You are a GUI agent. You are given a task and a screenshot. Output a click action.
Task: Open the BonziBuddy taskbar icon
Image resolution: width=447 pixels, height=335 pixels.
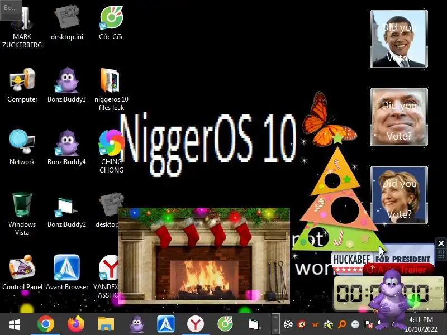tap(136, 324)
